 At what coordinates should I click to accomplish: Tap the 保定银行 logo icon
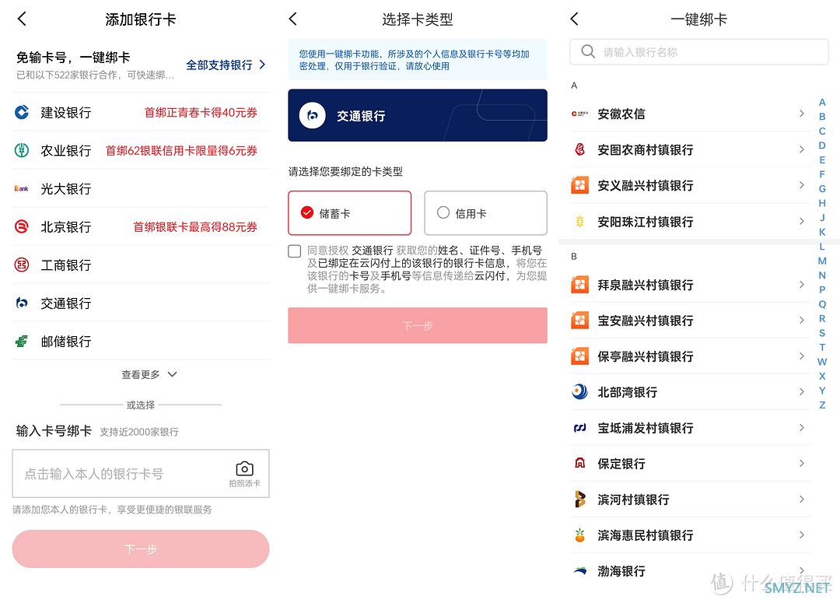(579, 463)
